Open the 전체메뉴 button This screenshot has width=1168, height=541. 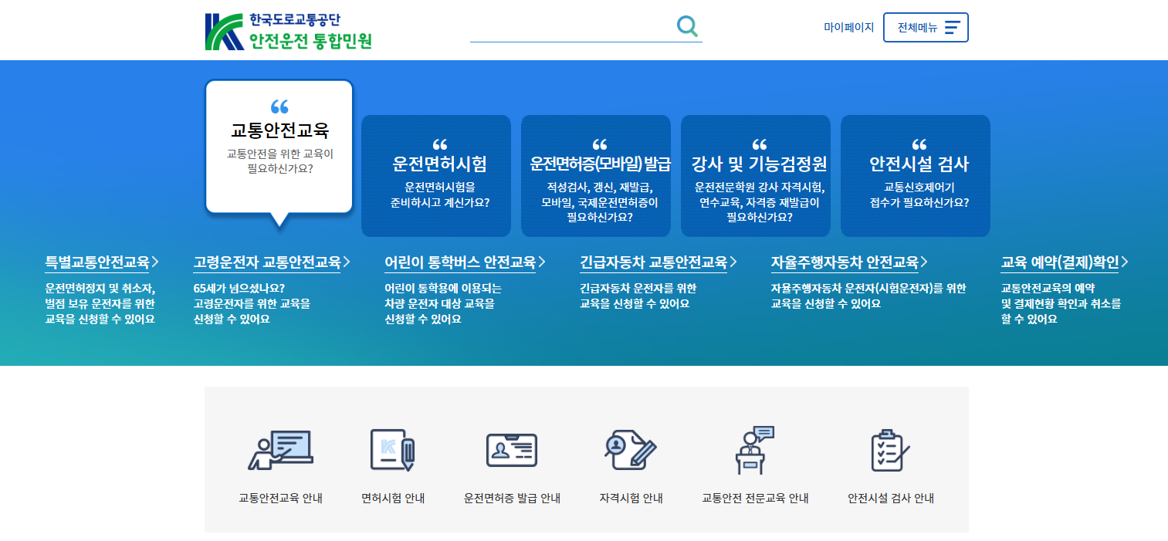(x=926, y=27)
